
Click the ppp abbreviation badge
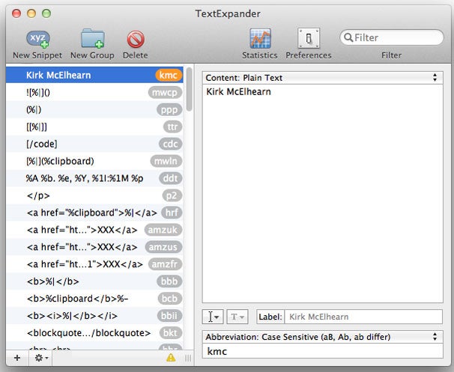coord(169,109)
